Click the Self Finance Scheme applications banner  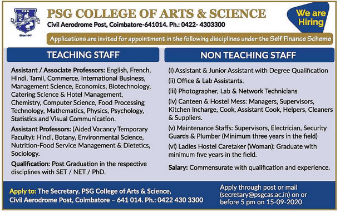190,39
